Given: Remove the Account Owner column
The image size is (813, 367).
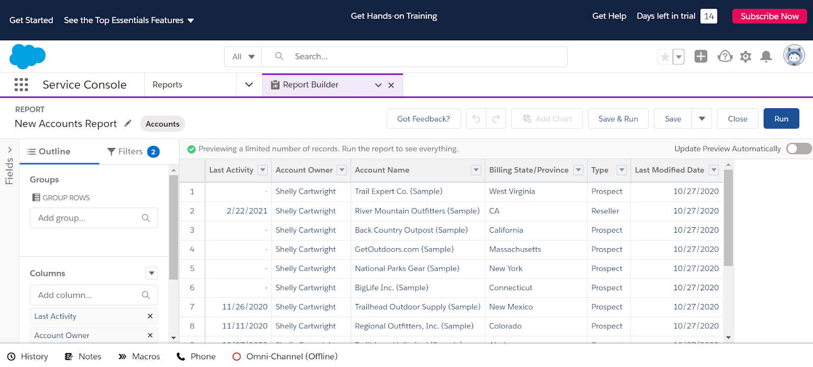Looking at the screenshot, I should coord(150,335).
